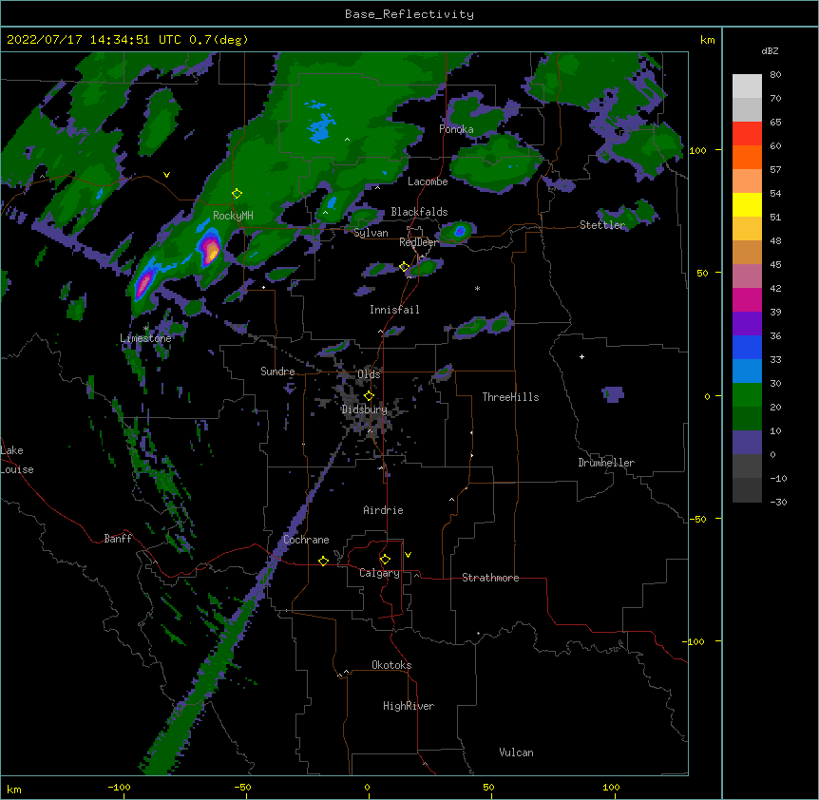819x800 pixels.
Task: Select the Lacombe label
Action: [x=428, y=181]
